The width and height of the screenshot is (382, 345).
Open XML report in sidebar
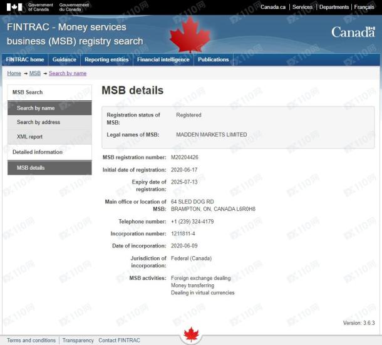coord(49,136)
